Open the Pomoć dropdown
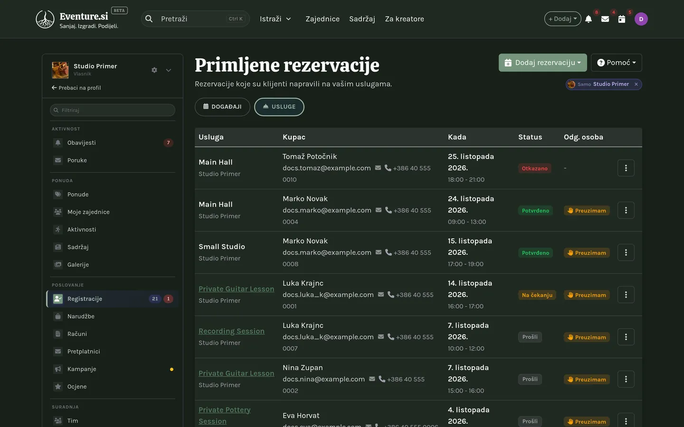Image resolution: width=684 pixels, height=427 pixels. (x=617, y=63)
